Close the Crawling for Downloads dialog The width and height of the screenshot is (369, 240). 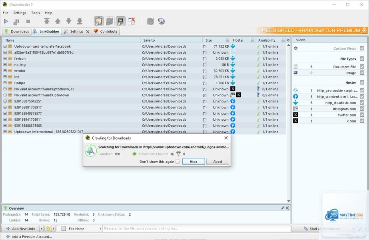click(x=226, y=138)
